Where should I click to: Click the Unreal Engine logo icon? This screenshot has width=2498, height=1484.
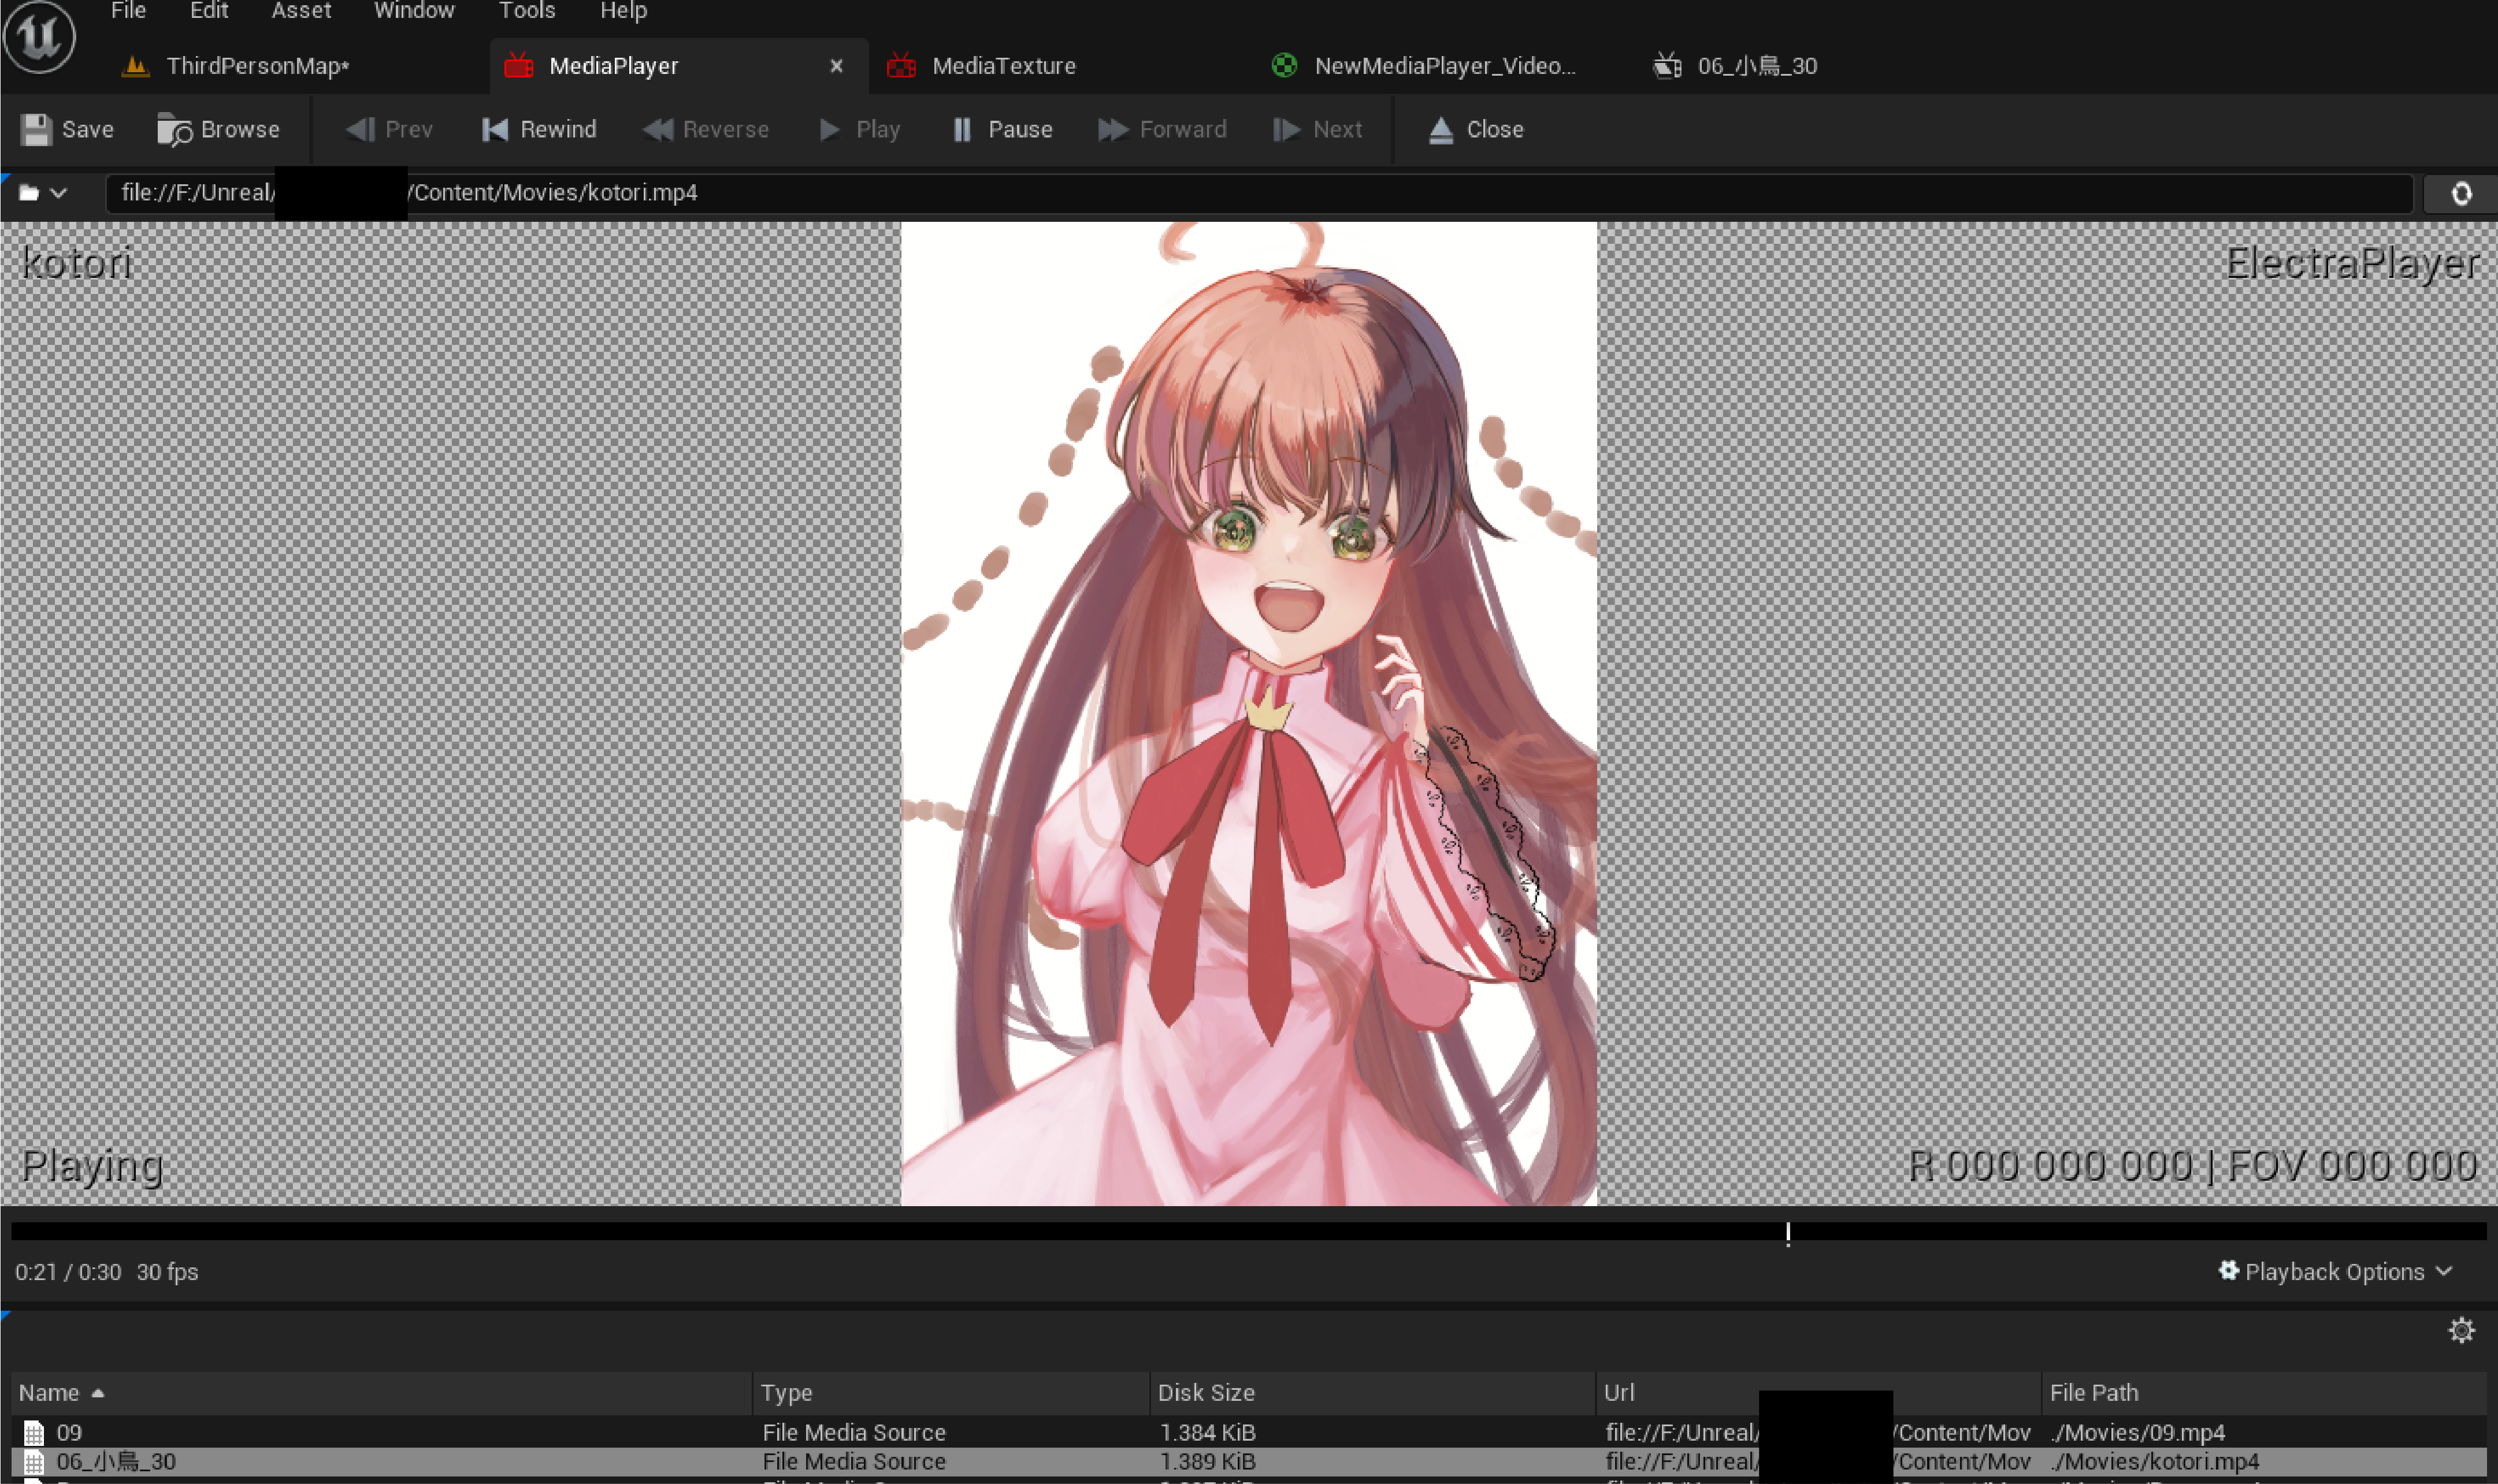(x=40, y=37)
